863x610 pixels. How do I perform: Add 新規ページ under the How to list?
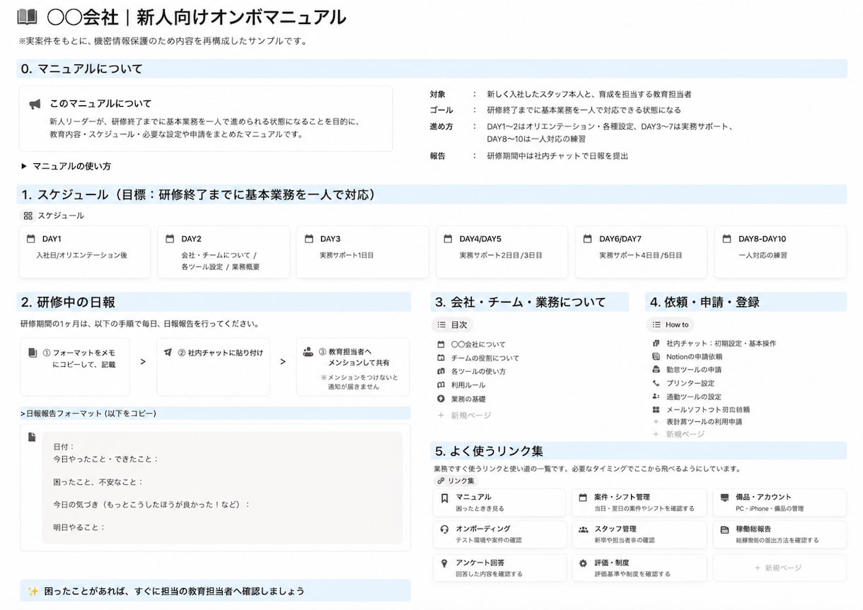tap(678, 434)
